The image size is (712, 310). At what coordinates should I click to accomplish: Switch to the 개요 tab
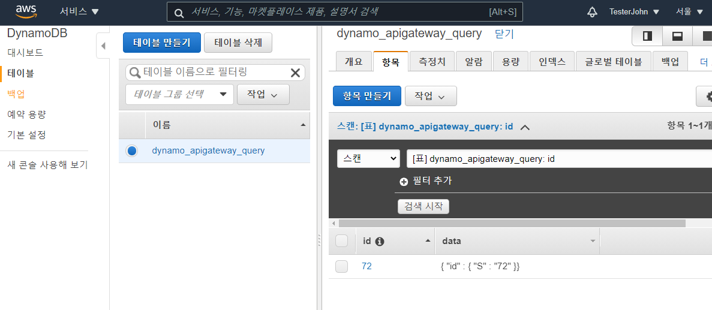[x=354, y=62]
